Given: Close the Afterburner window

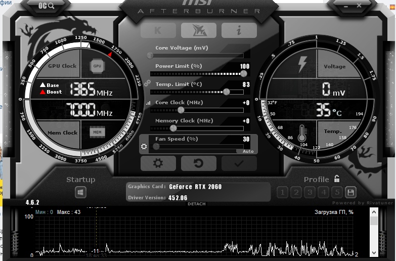Looking at the screenshot, I should [x=359, y=5].
